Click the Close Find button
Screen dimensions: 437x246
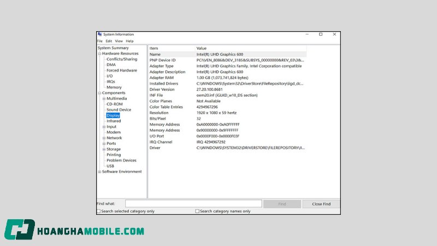coord(321,204)
